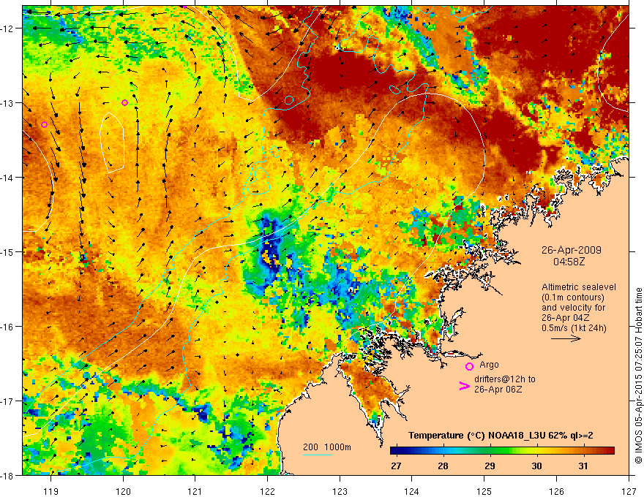Screen dimensions: 644x497
Task: Click the Argo float marker near 120E 13S
Action: 125,102
